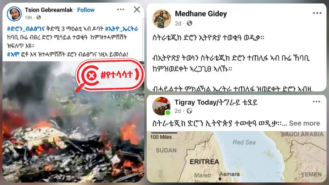Click the #እሞ hashtag
Image resolution: width=329 pixels, height=185 pixels.
pos(13,54)
